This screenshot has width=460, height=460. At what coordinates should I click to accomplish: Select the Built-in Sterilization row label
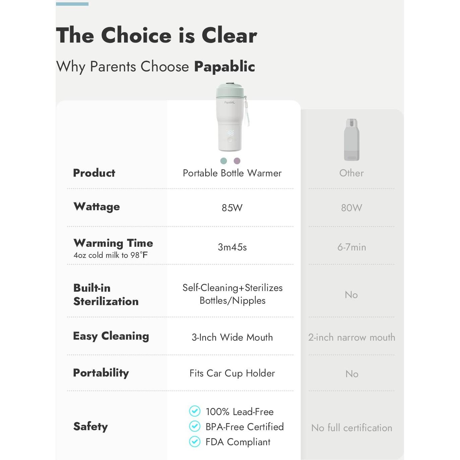pyautogui.click(x=106, y=294)
